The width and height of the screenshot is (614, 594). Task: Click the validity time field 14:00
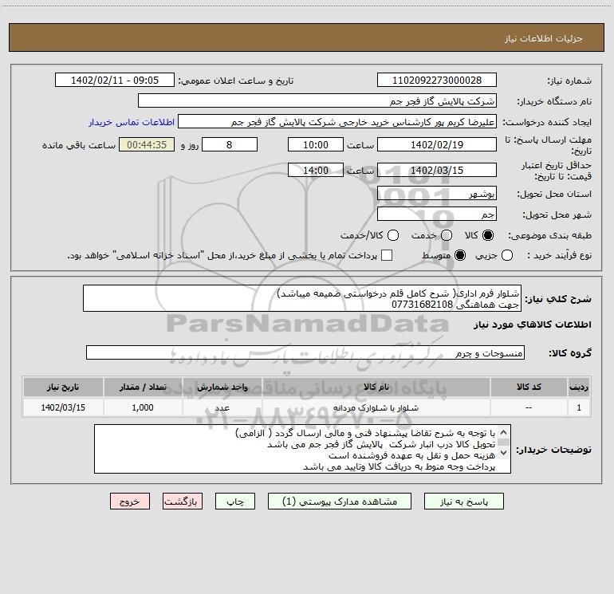316,170
